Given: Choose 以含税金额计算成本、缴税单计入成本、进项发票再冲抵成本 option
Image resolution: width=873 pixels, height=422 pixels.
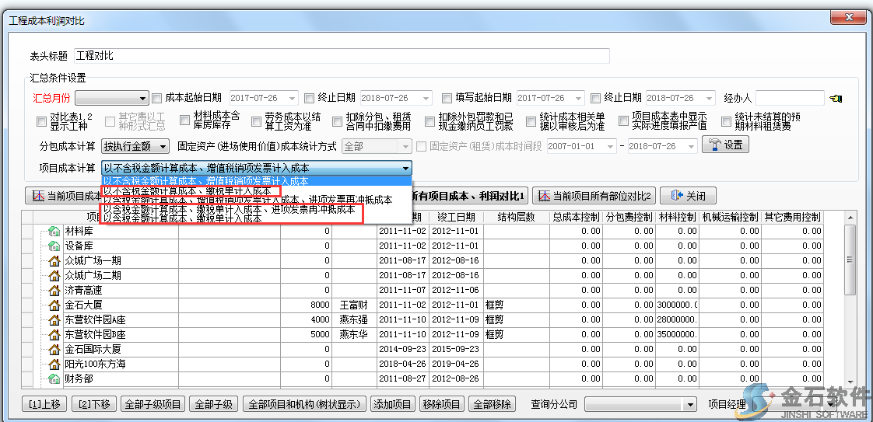Looking at the screenshot, I should coord(229,209).
